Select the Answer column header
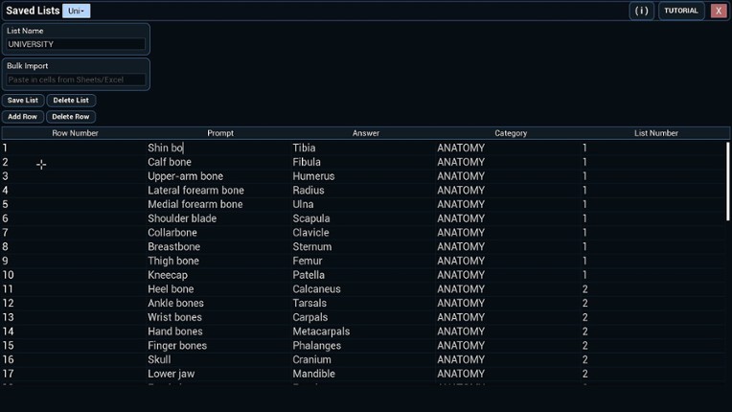This screenshot has height=412, width=732. [x=366, y=133]
